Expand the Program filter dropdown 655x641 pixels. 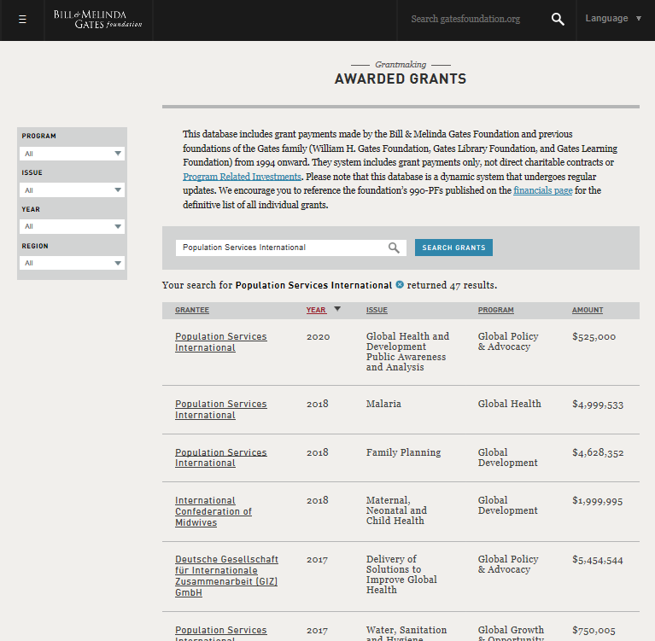tap(72, 154)
